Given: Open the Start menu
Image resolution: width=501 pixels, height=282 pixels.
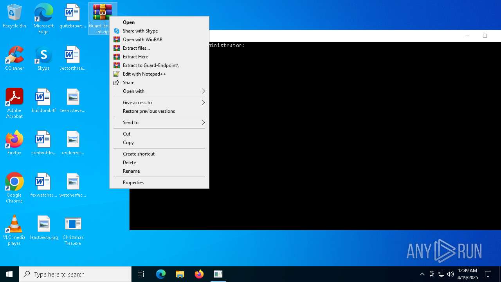Looking at the screenshot, I should click(x=9, y=274).
